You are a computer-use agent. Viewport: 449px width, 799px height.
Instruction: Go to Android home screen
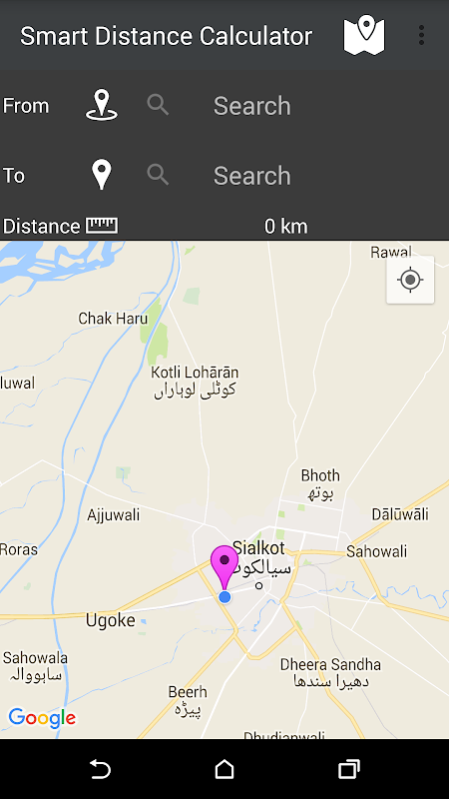[224, 769]
